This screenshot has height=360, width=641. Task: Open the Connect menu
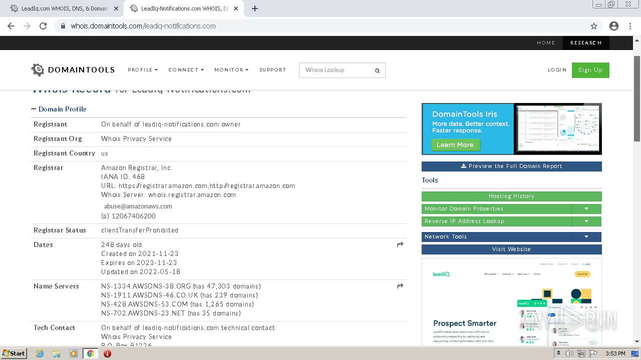pyautogui.click(x=186, y=70)
